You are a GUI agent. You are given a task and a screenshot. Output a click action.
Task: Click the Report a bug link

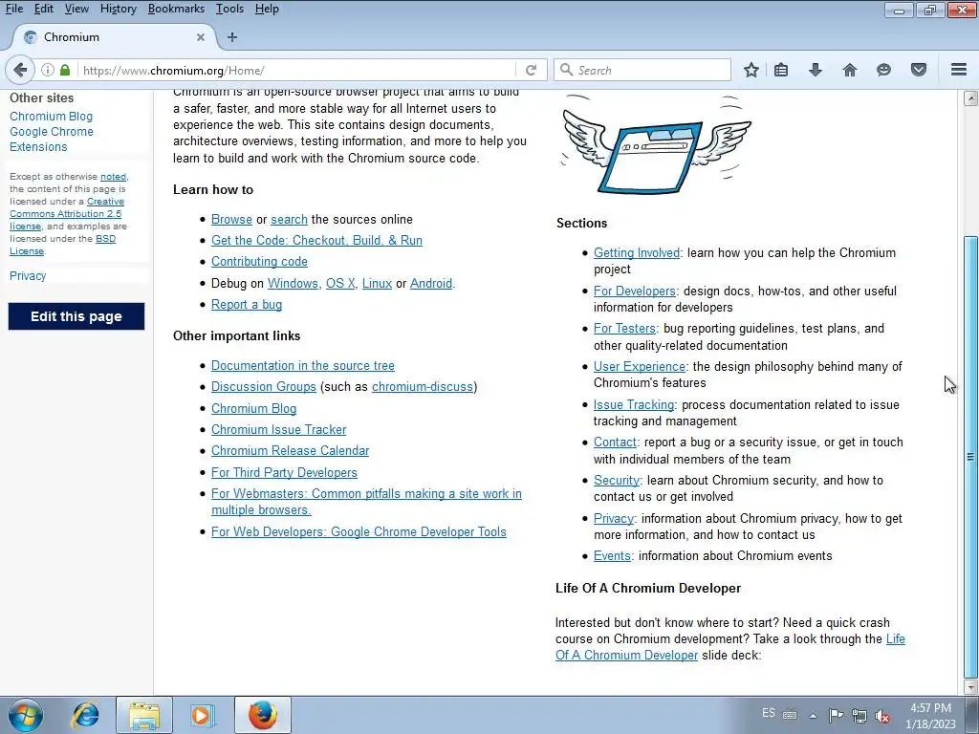coord(247,305)
